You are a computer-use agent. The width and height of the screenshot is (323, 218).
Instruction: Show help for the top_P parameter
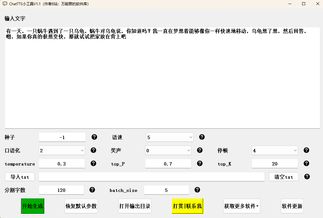tap(200, 163)
